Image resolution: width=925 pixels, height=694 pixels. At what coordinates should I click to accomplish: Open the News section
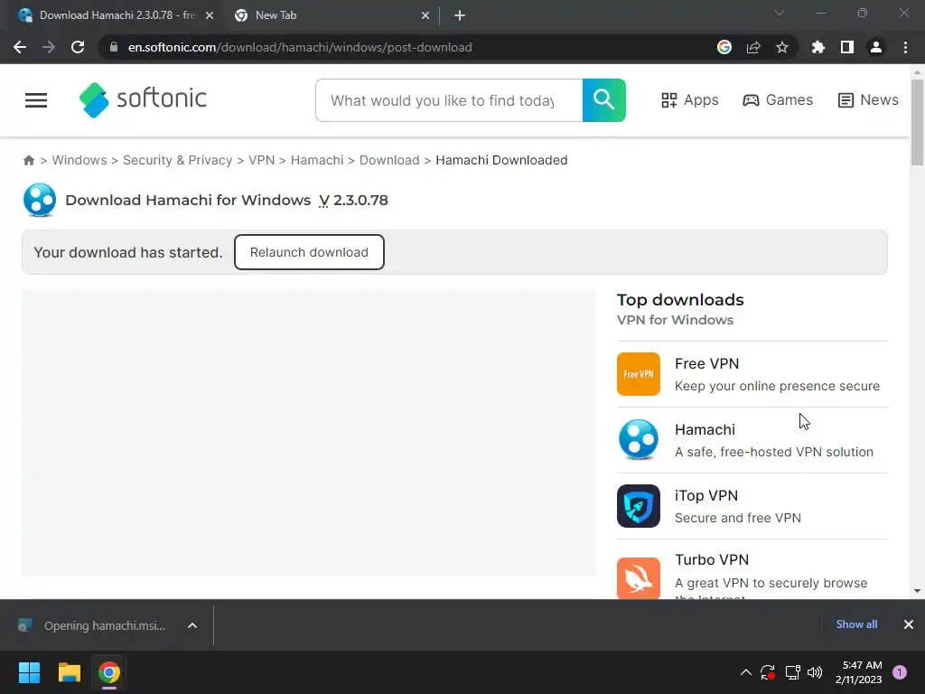tap(868, 99)
